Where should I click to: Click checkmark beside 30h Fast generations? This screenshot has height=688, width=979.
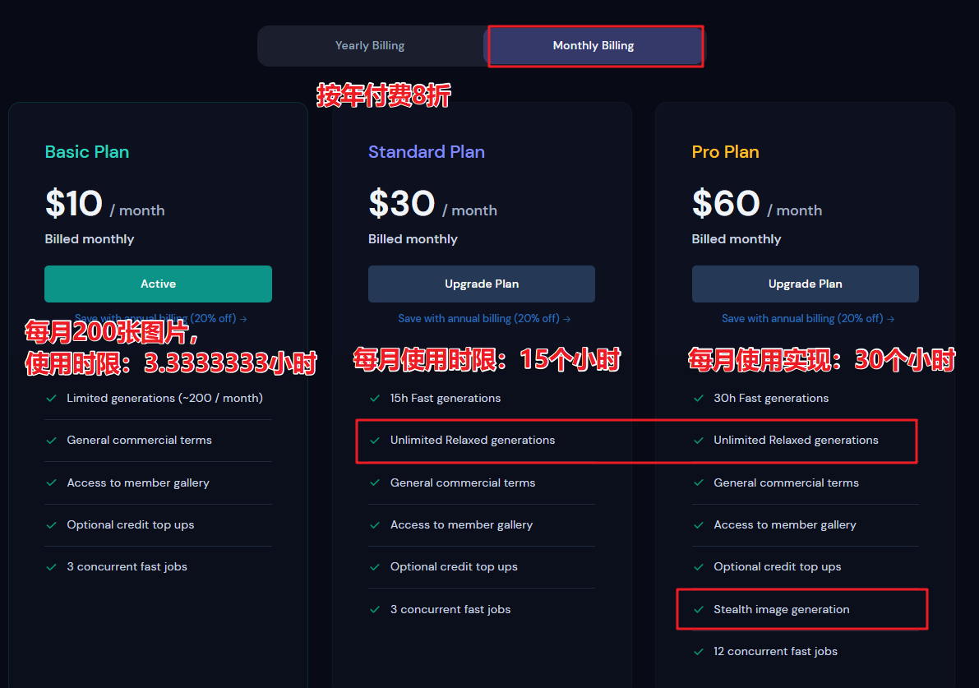pos(699,399)
